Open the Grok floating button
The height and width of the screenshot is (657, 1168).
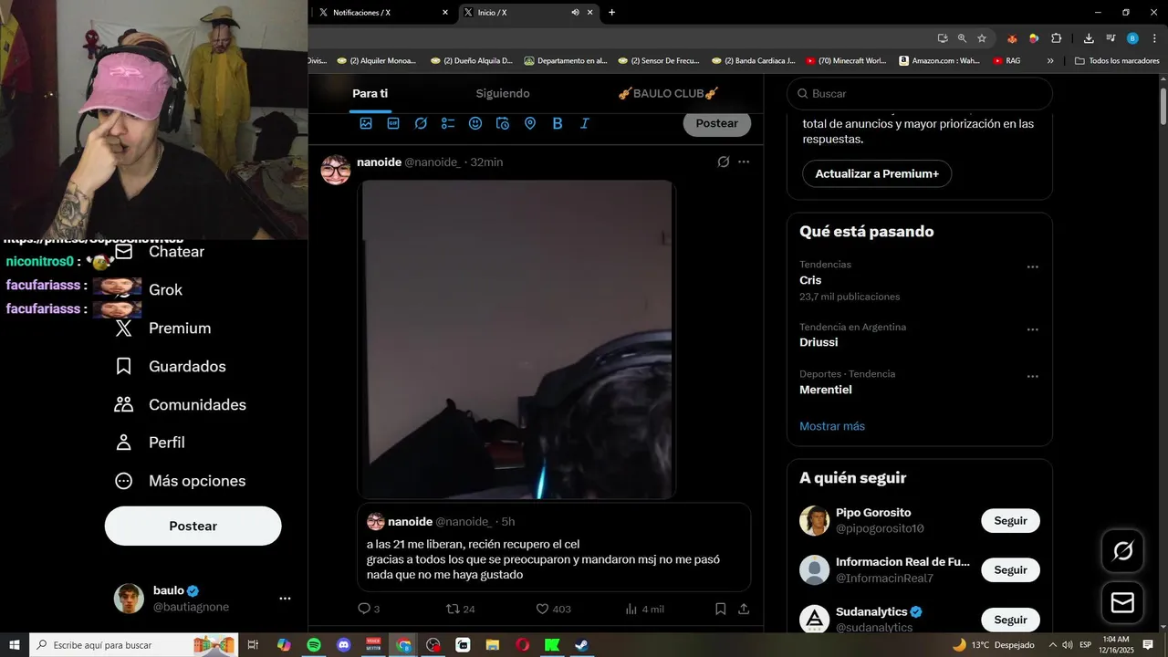click(1123, 551)
